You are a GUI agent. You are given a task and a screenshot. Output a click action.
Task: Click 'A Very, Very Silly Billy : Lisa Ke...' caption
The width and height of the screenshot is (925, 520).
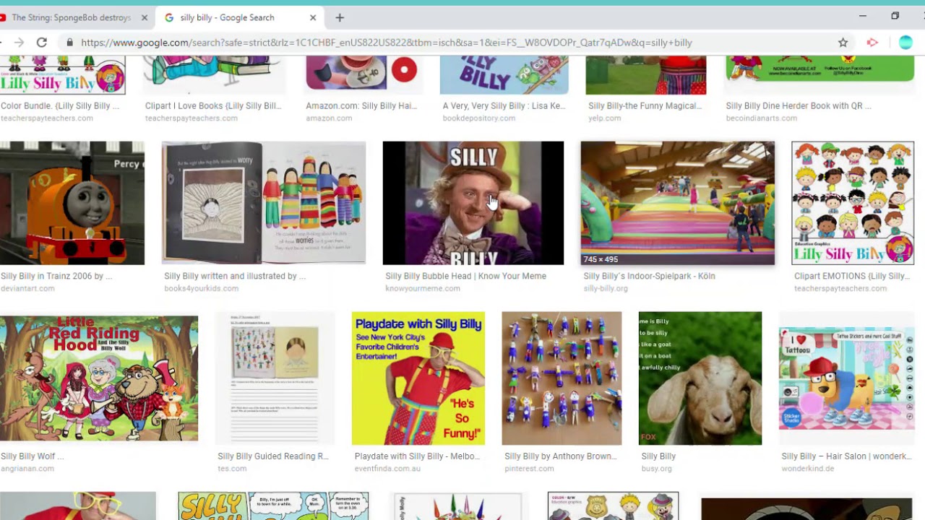click(504, 105)
